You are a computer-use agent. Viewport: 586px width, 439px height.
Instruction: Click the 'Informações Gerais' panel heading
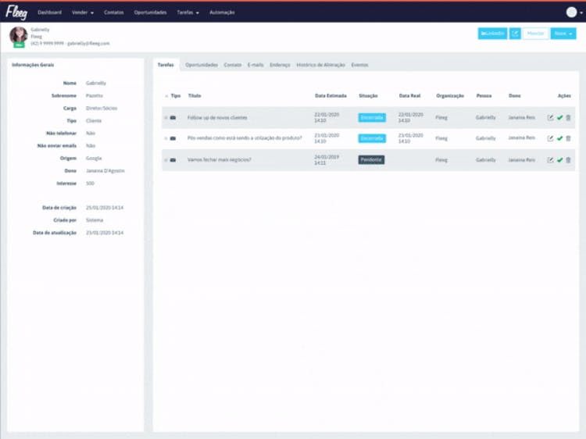pyautogui.click(x=33, y=65)
